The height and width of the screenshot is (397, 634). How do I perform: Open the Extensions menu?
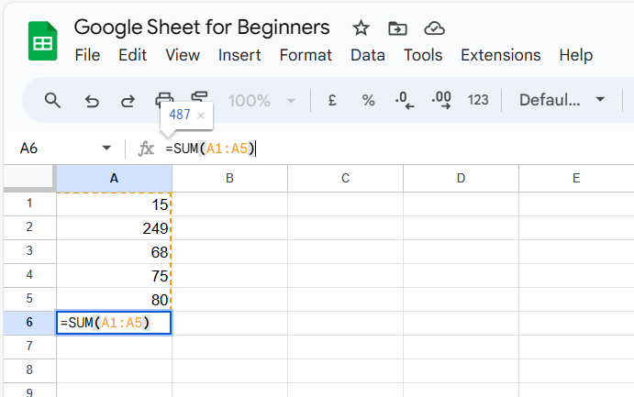pyautogui.click(x=501, y=55)
